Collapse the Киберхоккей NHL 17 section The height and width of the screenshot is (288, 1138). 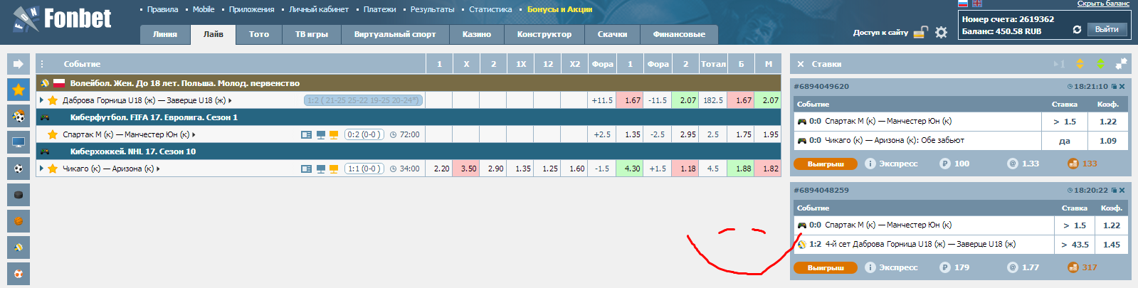tap(409, 151)
